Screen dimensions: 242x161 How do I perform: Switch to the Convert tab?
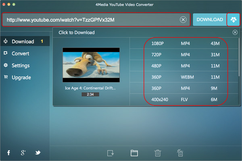(20, 53)
